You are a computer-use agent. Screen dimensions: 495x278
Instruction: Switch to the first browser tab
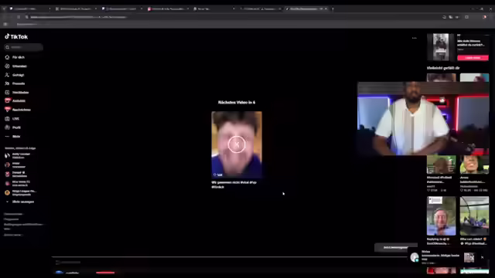click(30, 8)
